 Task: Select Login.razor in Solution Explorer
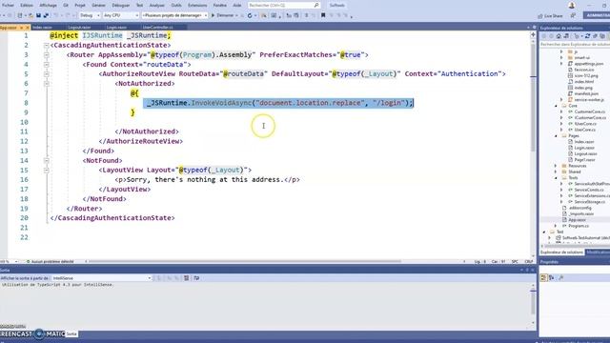pos(584,148)
